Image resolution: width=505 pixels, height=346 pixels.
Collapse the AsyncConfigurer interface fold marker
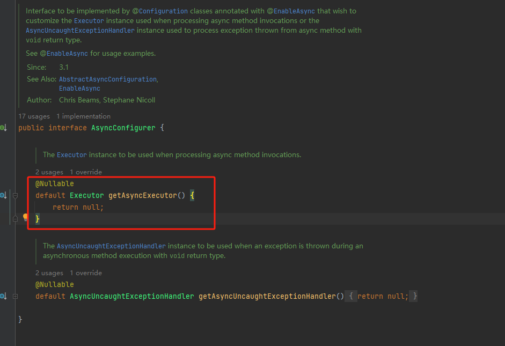(16, 128)
